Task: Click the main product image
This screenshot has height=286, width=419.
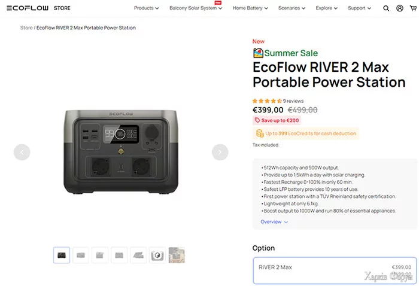Action: [x=120, y=152]
